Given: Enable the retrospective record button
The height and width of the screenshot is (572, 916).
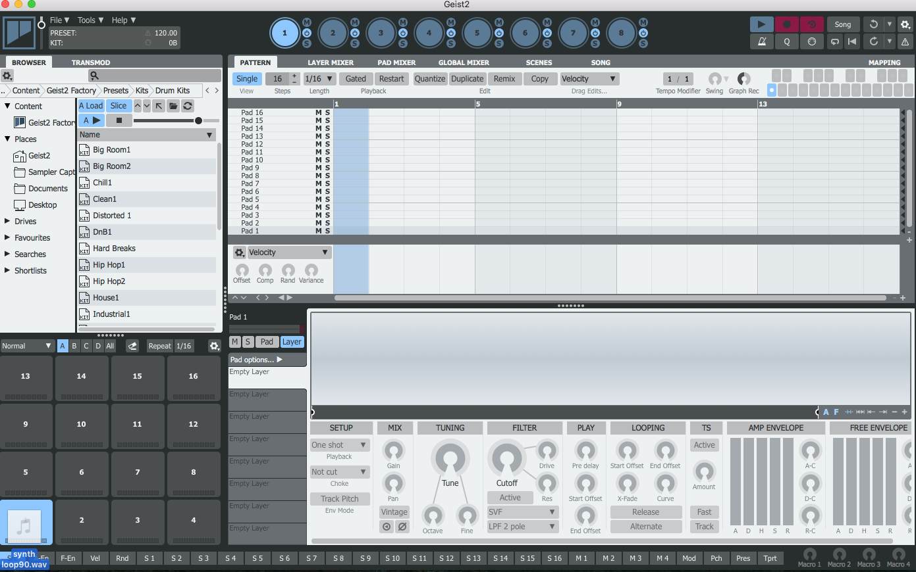Looking at the screenshot, I should (x=811, y=24).
